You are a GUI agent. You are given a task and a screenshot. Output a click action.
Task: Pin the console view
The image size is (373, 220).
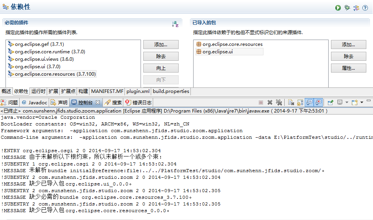pos(331,102)
